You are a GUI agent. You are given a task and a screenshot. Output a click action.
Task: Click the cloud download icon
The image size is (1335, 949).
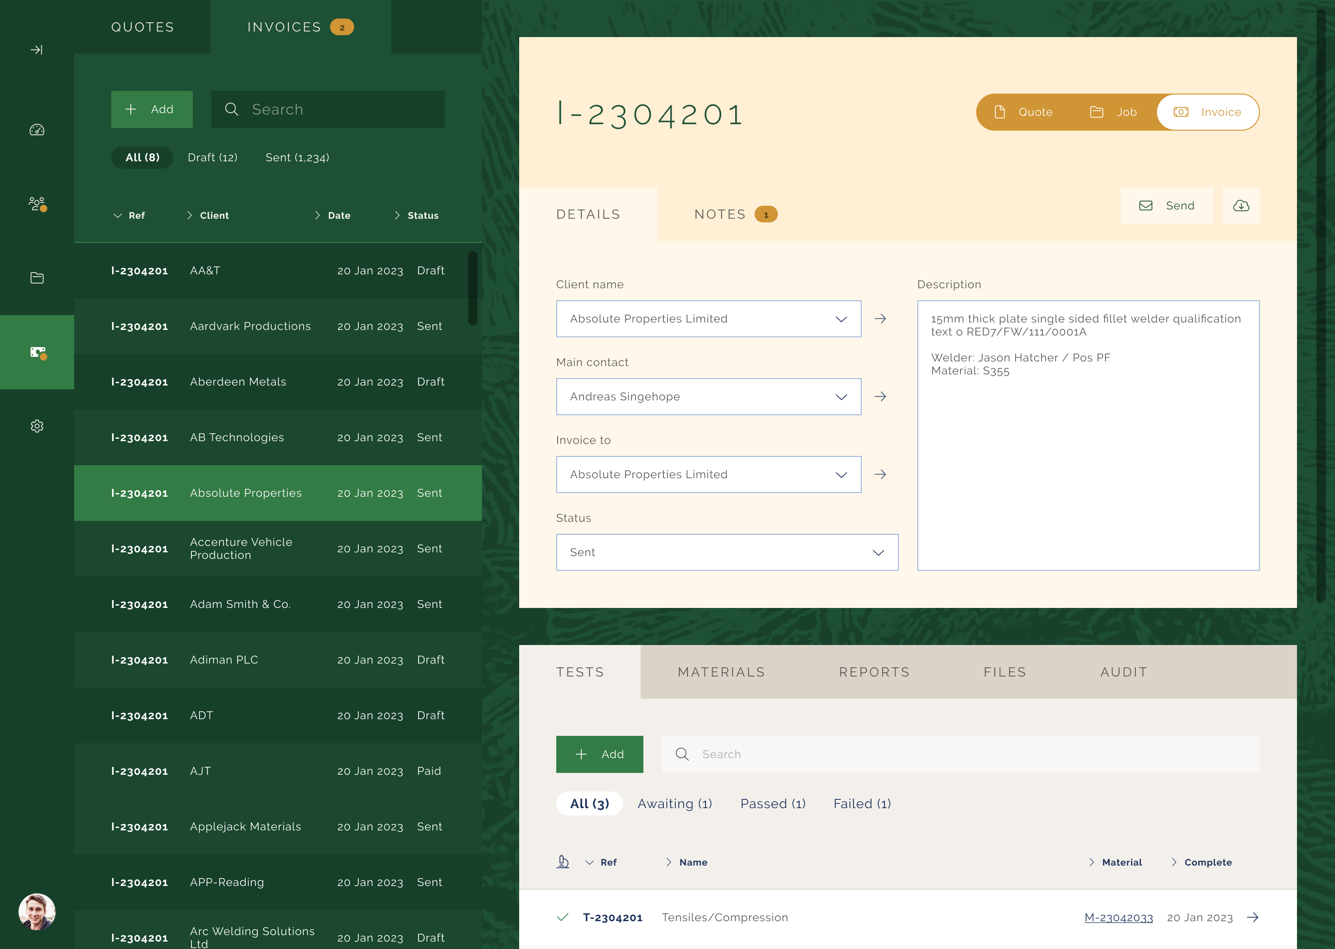(1241, 206)
